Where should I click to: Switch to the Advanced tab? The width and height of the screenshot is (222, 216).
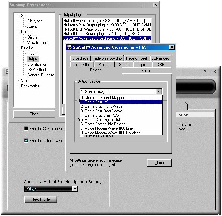click(x=161, y=58)
